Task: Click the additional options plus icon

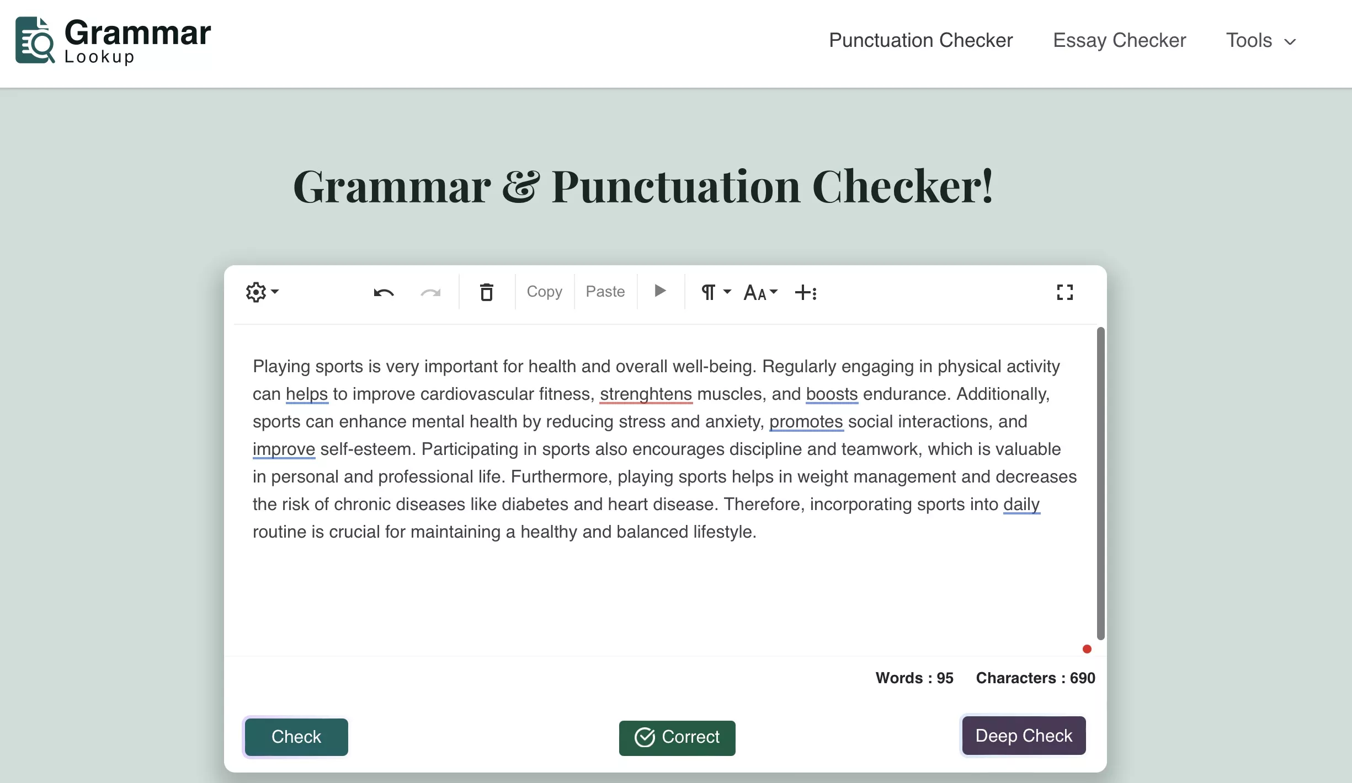Action: 806,293
